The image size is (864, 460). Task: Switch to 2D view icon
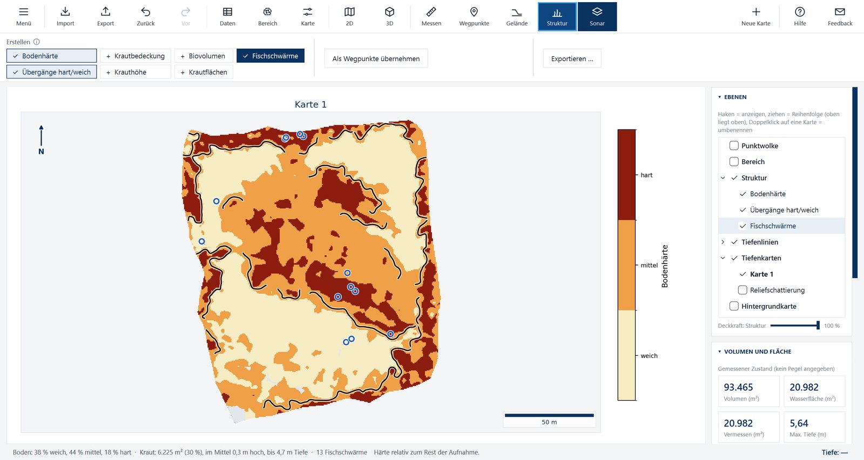[x=349, y=12]
